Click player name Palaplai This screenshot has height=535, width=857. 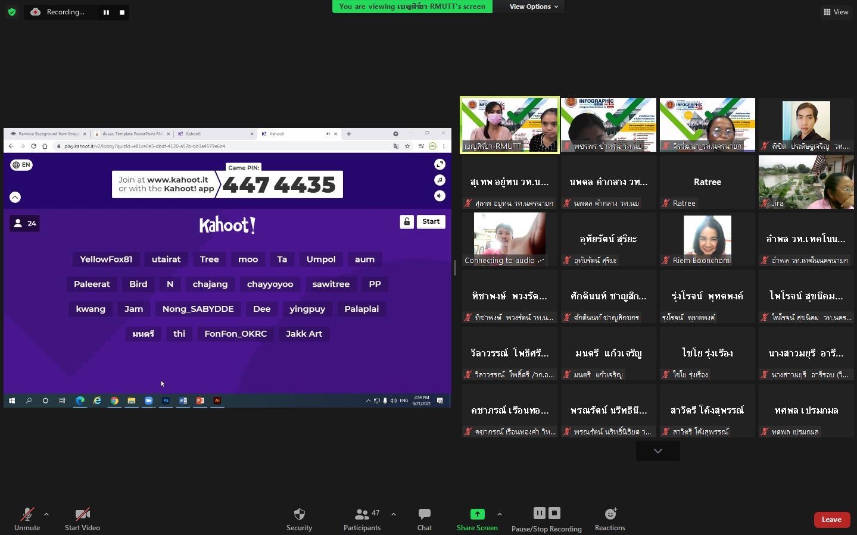coord(362,309)
